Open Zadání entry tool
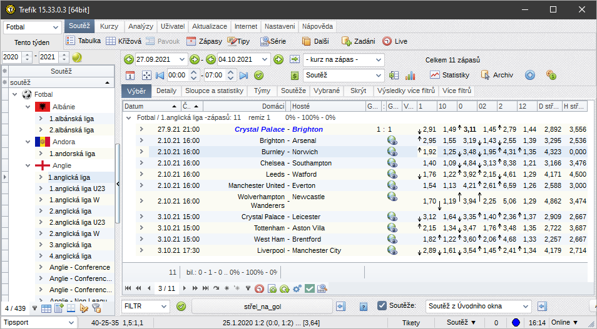This screenshot has width=597, height=329. click(359, 41)
